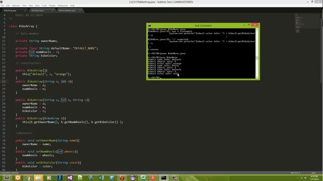
Task: Click the Jack Command title bar
Action: pyautogui.click(x=203, y=26)
